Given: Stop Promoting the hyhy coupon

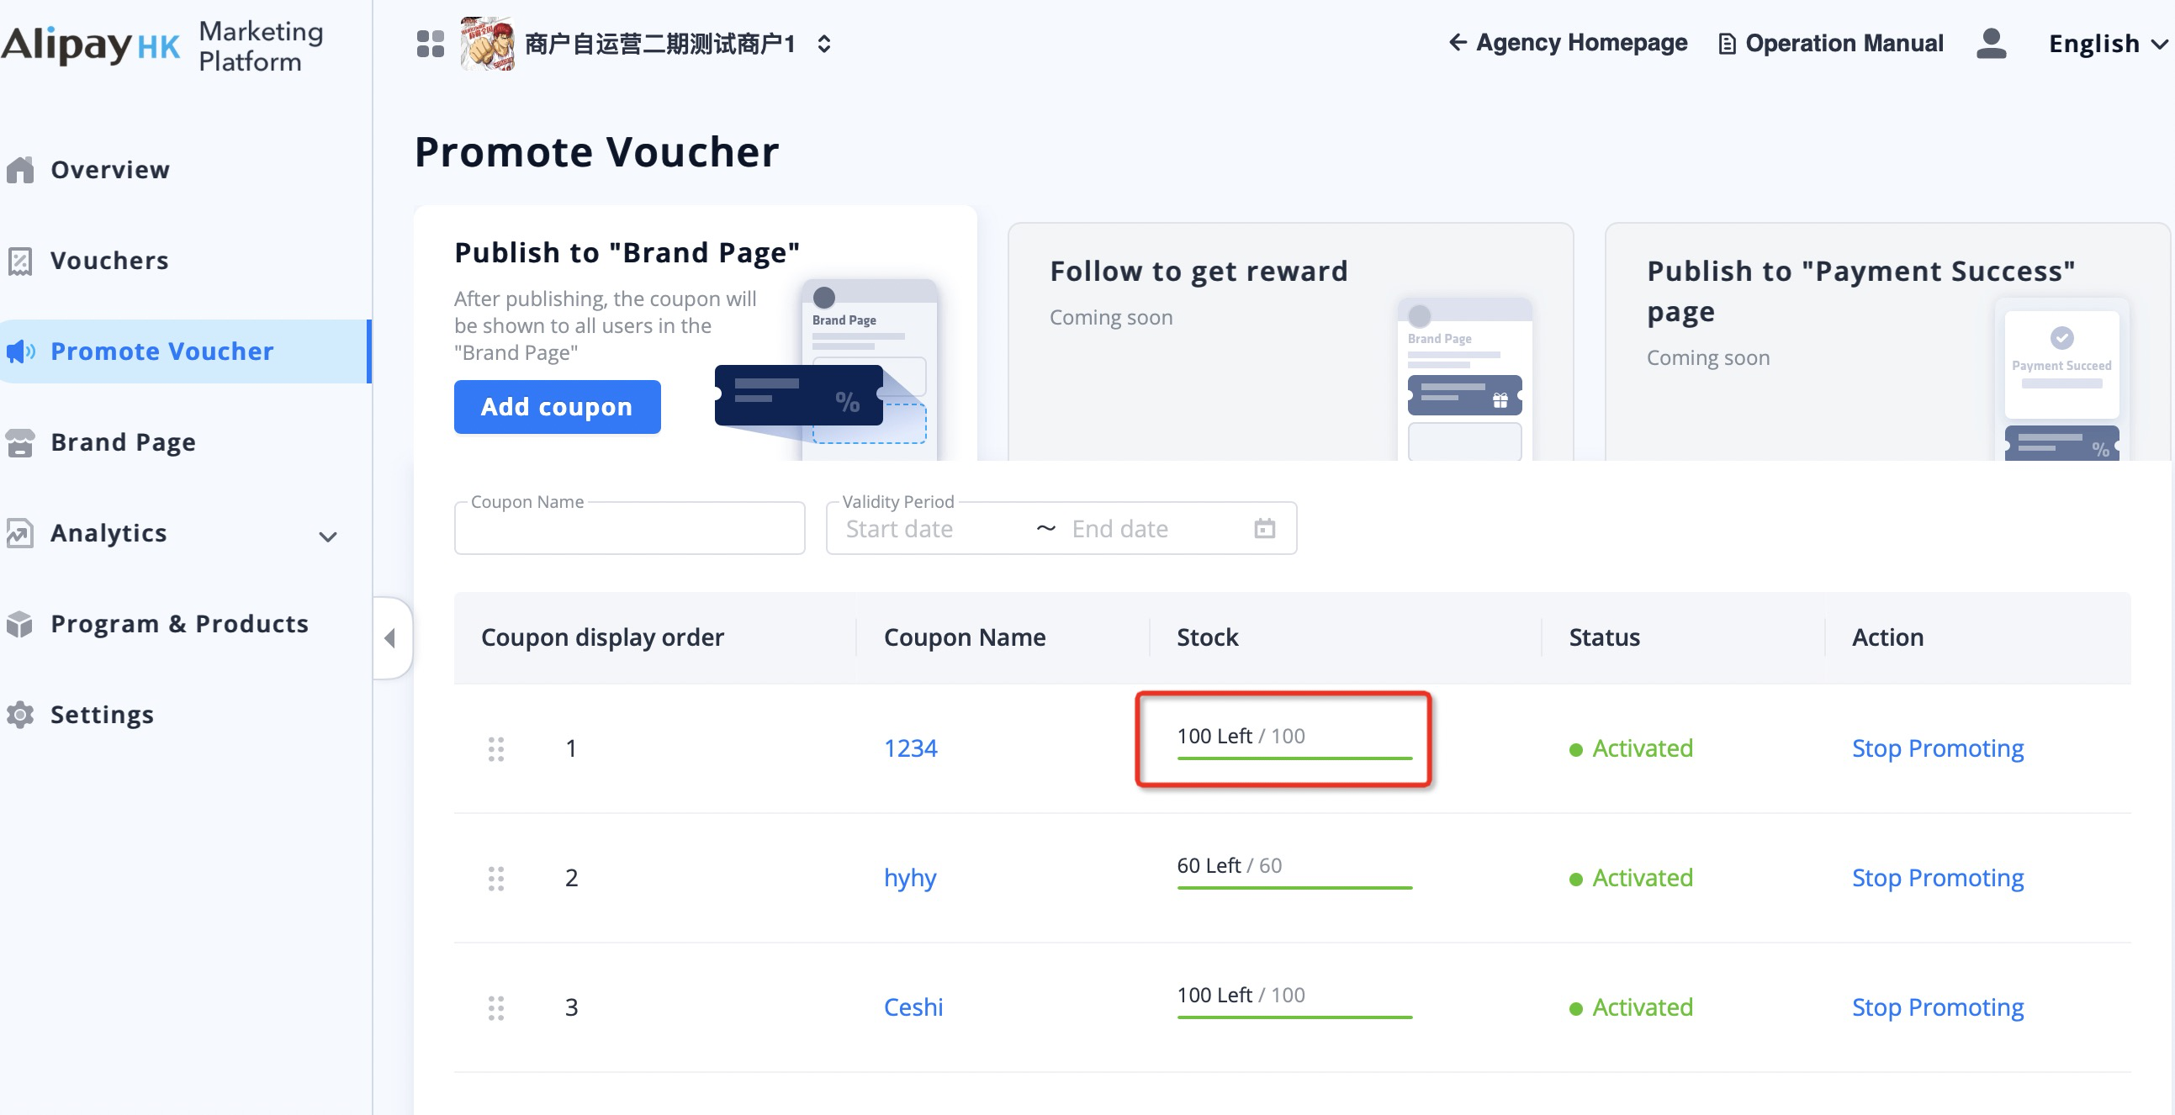Looking at the screenshot, I should pos(1937,878).
